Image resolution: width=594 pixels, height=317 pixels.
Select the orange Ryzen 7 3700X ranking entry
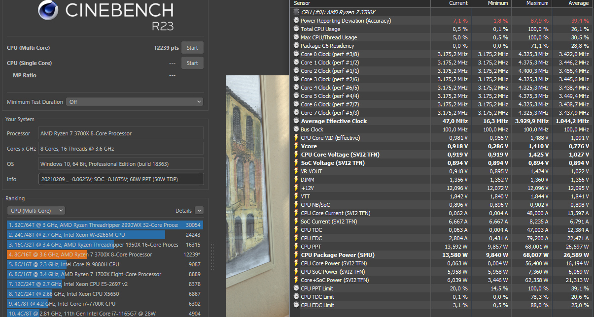click(x=105, y=254)
